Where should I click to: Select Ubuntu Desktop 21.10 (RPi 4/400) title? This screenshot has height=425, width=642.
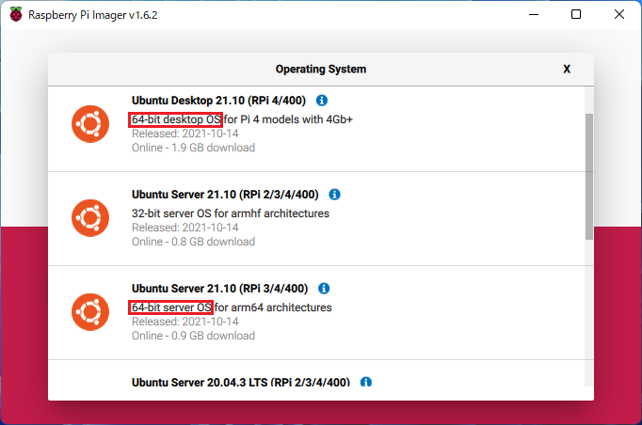[218, 101]
